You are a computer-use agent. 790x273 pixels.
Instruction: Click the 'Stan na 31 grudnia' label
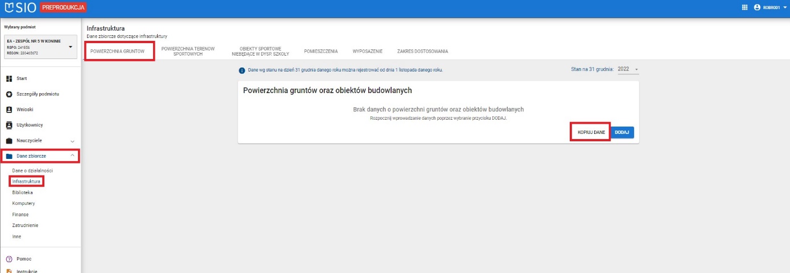pos(592,69)
